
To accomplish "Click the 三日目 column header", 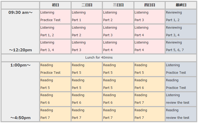I will point(118,5).
